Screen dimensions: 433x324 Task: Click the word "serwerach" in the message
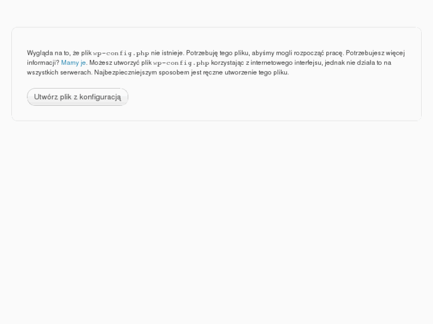point(75,73)
